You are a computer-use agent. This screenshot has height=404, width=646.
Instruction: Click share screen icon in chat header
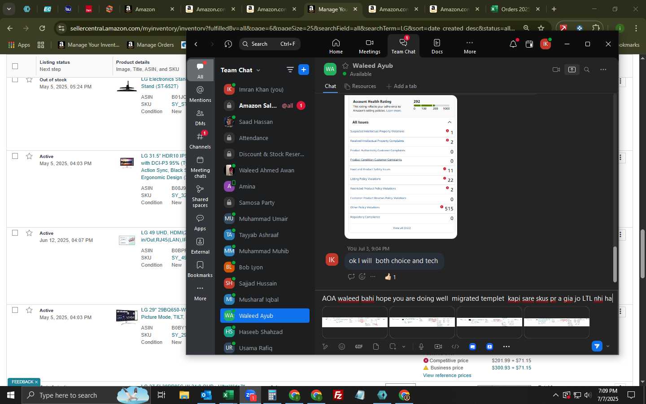tap(572, 70)
